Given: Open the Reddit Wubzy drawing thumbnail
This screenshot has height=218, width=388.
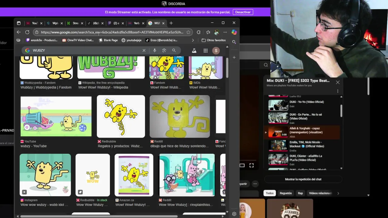Looking at the screenshot, I should point(180,116).
